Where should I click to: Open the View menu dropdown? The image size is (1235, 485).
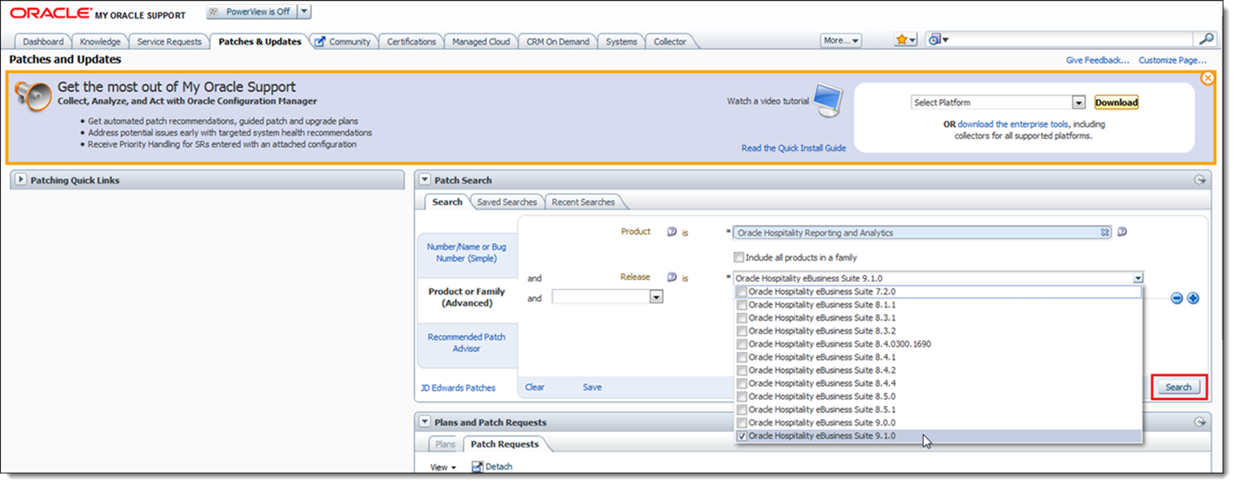(444, 468)
